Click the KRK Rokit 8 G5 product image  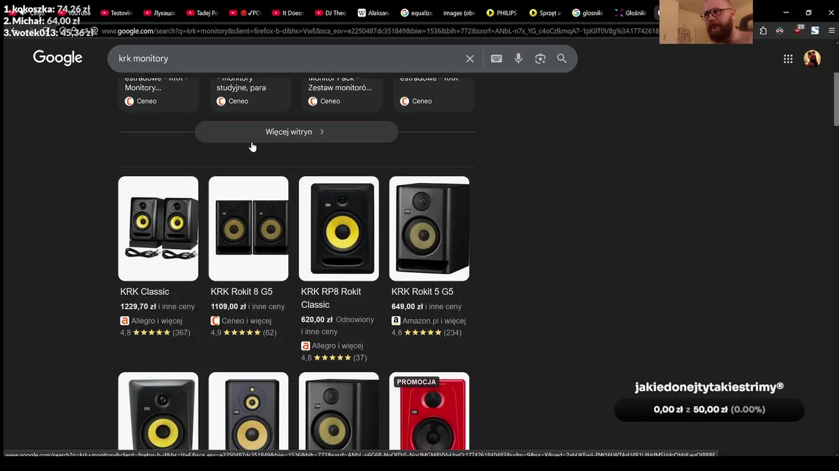(x=248, y=228)
